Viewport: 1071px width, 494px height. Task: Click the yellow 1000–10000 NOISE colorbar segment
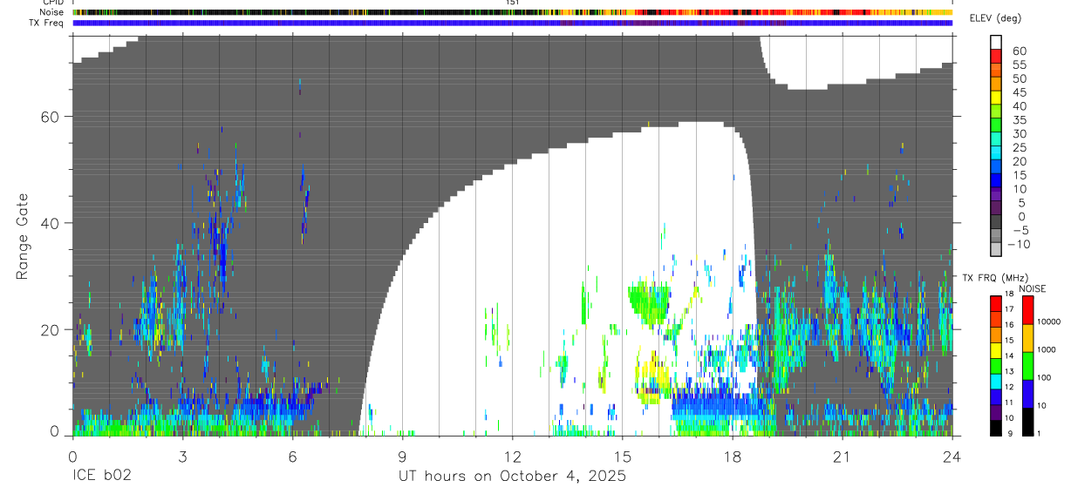1027,336
